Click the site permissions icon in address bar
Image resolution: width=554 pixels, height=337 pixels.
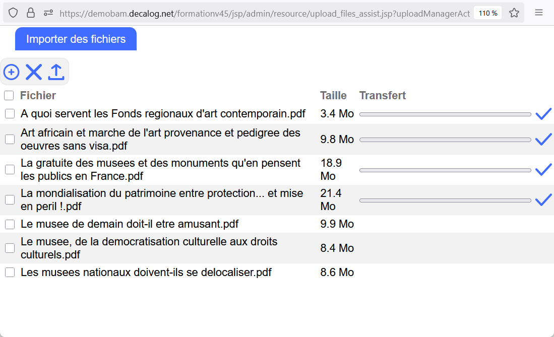(x=48, y=13)
